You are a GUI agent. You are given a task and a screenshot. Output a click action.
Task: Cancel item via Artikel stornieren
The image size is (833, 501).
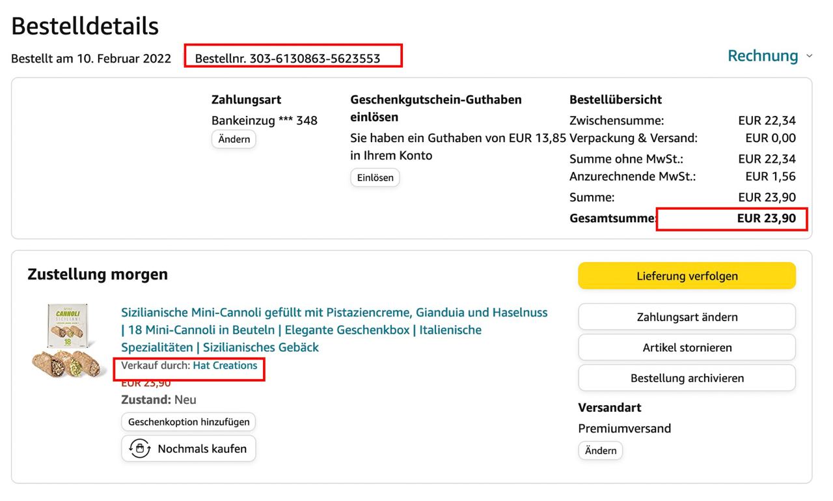(x=687, y=347)
